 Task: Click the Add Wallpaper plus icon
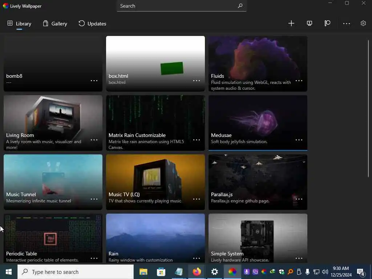(291, 23)
